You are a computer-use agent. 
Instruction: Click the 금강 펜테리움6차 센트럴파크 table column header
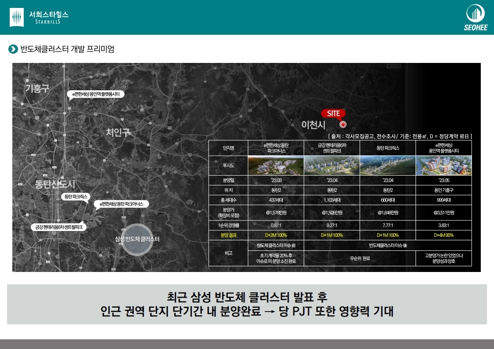pos(332,148)
